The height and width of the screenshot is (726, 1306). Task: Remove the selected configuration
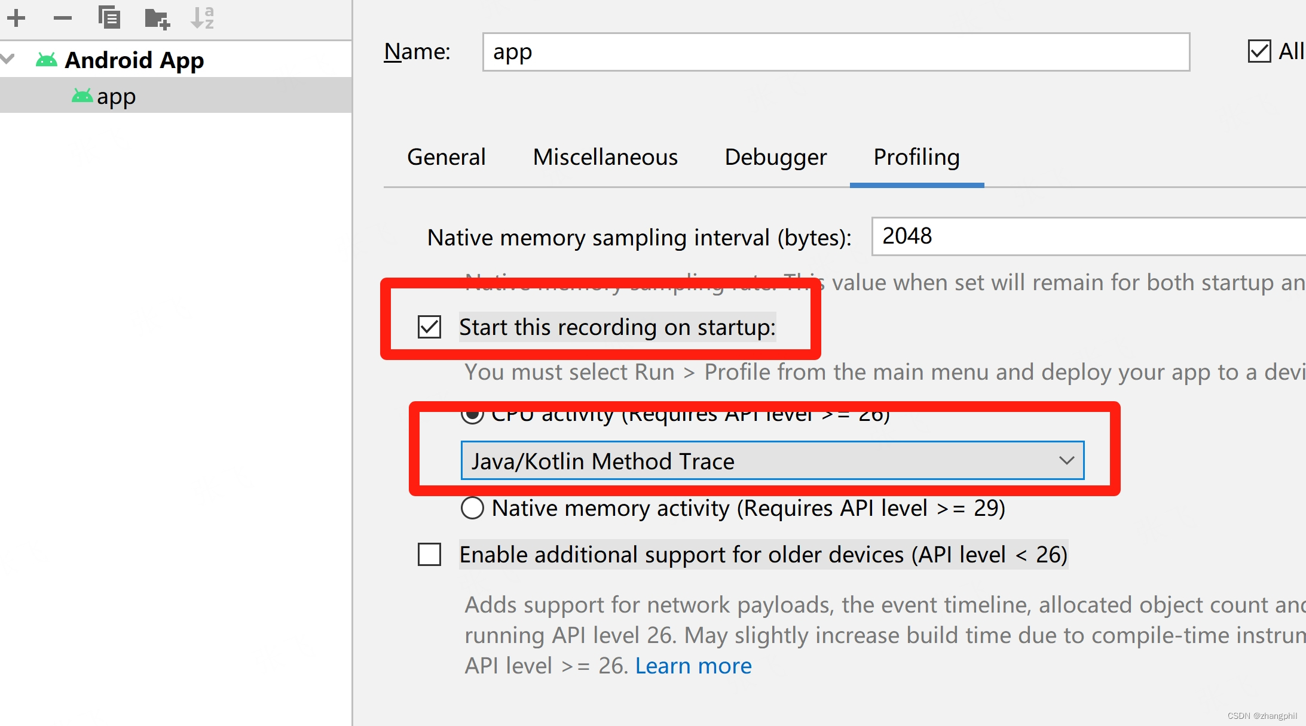click(x=62, y=18)
